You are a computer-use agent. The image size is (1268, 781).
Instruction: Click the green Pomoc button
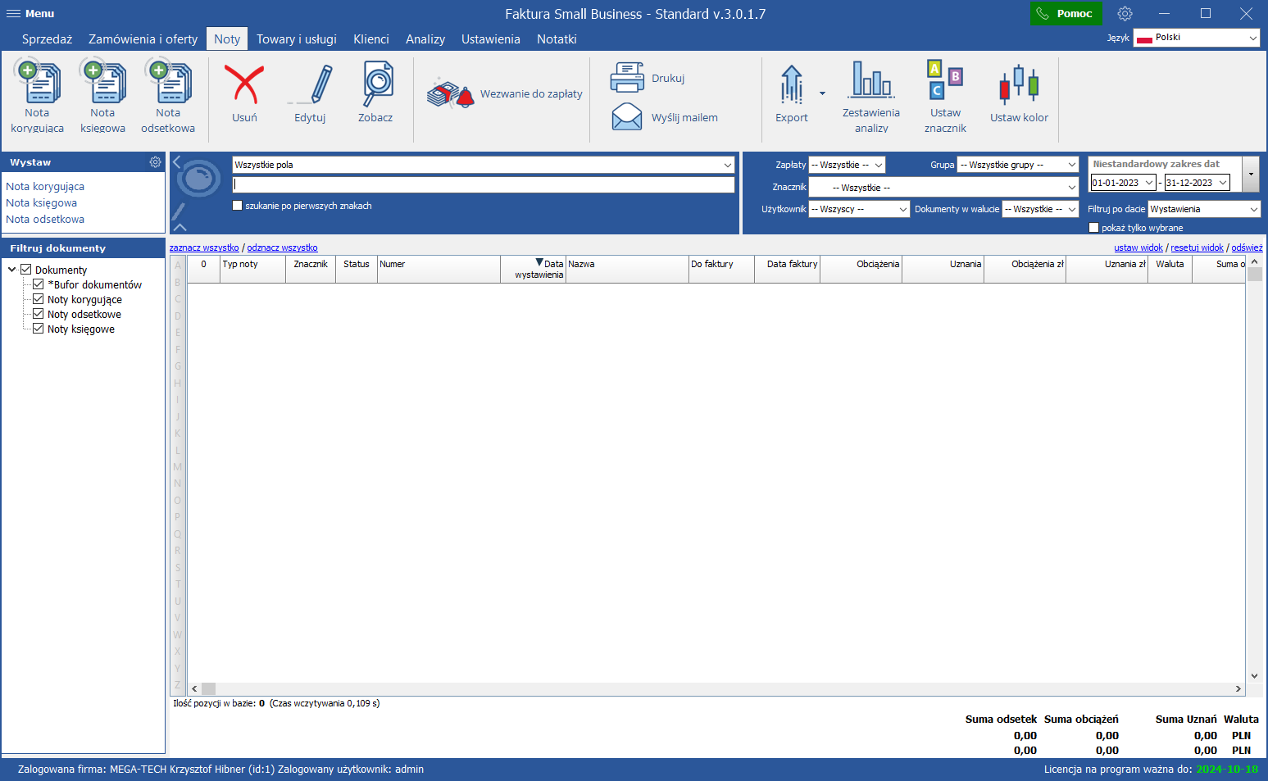click(1066, 14)
